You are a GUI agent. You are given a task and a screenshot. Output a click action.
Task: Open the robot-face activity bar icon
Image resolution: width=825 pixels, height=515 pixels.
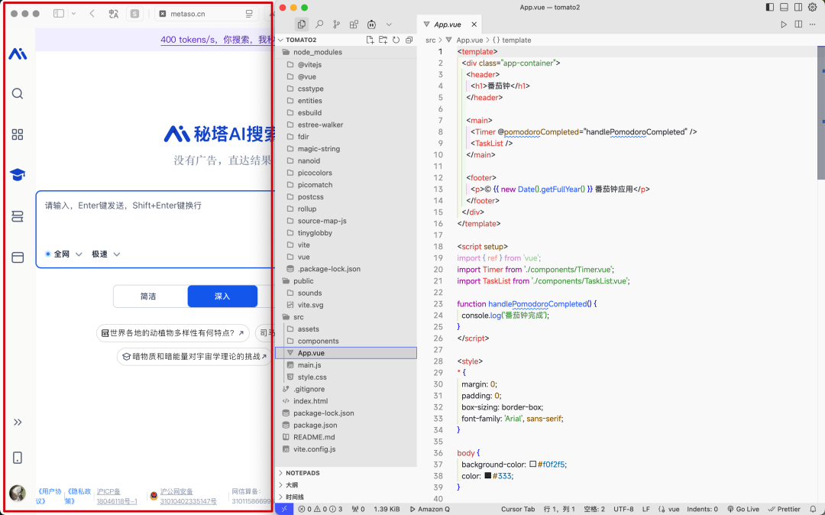click(371, 24)
